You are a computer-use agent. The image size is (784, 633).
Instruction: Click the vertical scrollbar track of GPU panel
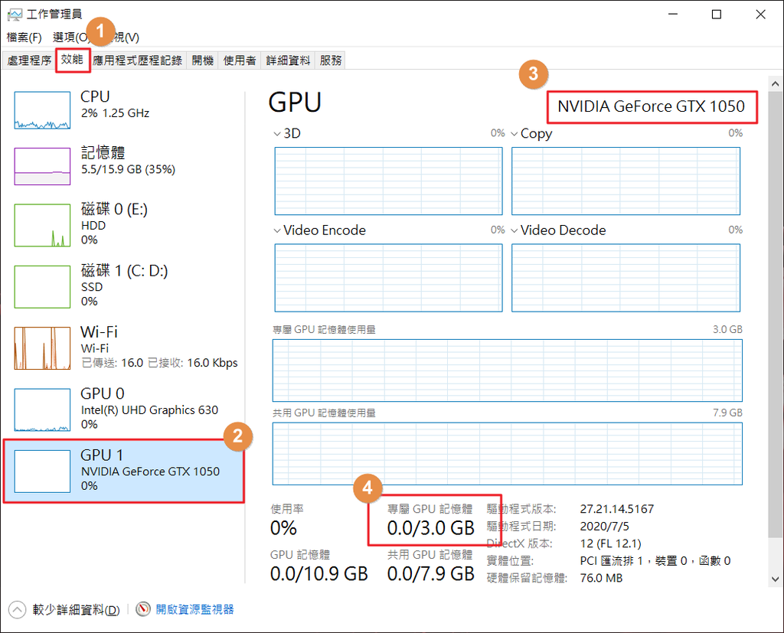click(776, 331)
